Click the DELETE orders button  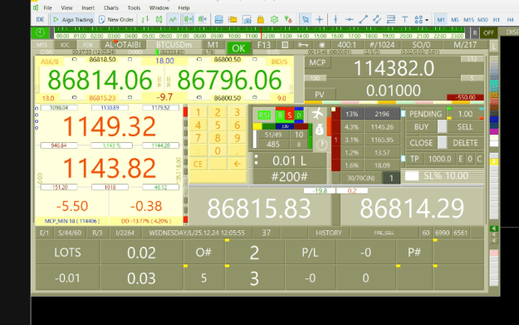tap(465, 143)
